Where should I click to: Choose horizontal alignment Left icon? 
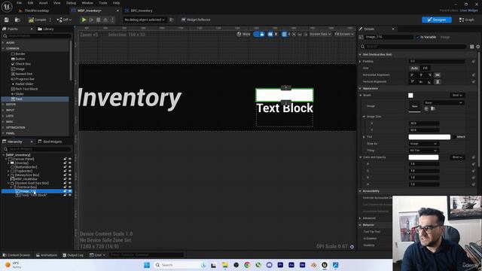412,75
